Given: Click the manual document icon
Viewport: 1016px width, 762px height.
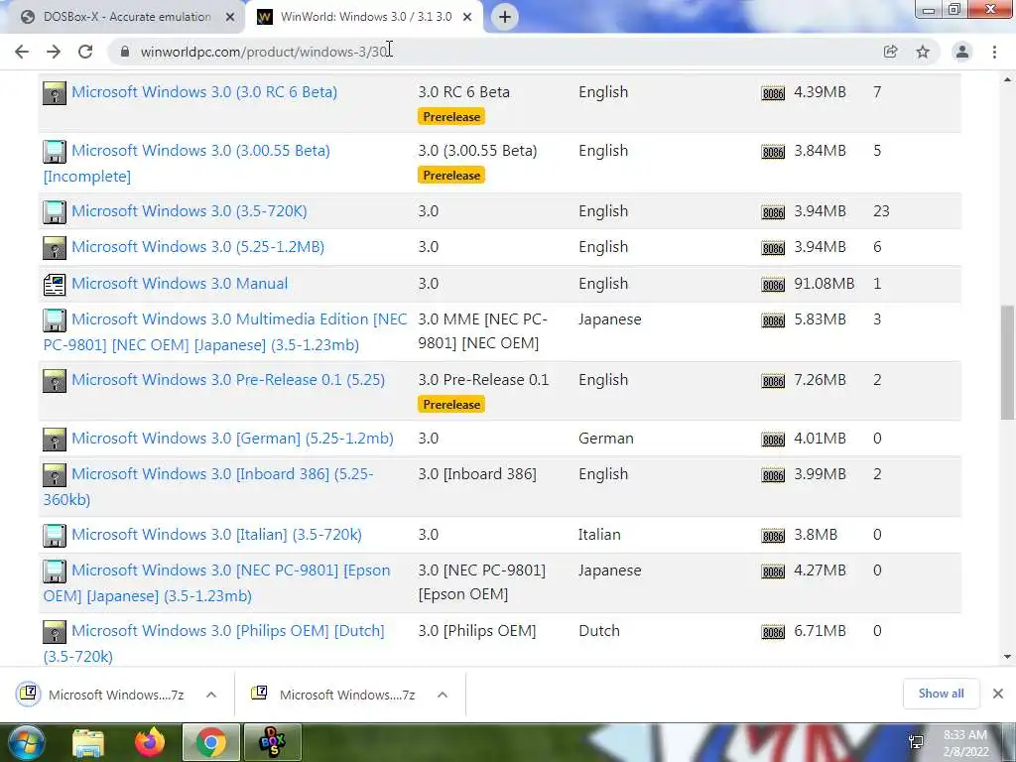Looking at the screenshot, I should tap(55, 285).
